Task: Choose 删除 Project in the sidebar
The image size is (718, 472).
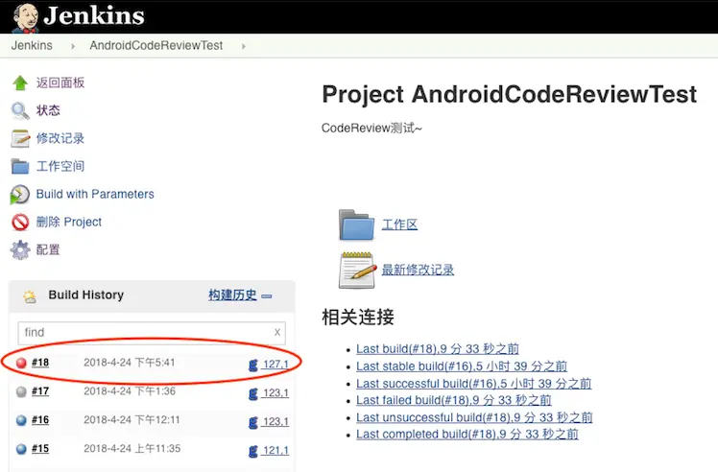Action: point(69,222)
